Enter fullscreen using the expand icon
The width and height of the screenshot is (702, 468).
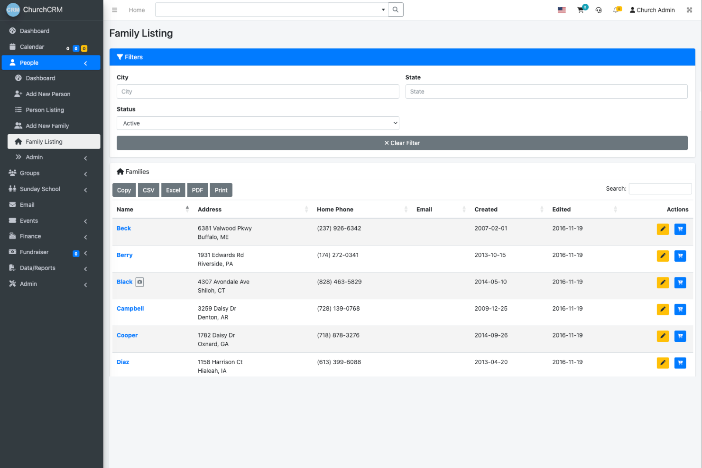tap(689, 9)
